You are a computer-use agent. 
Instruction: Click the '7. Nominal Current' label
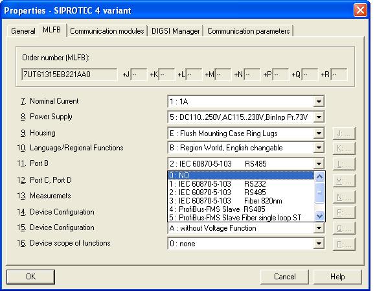click(x=49, y=101)
